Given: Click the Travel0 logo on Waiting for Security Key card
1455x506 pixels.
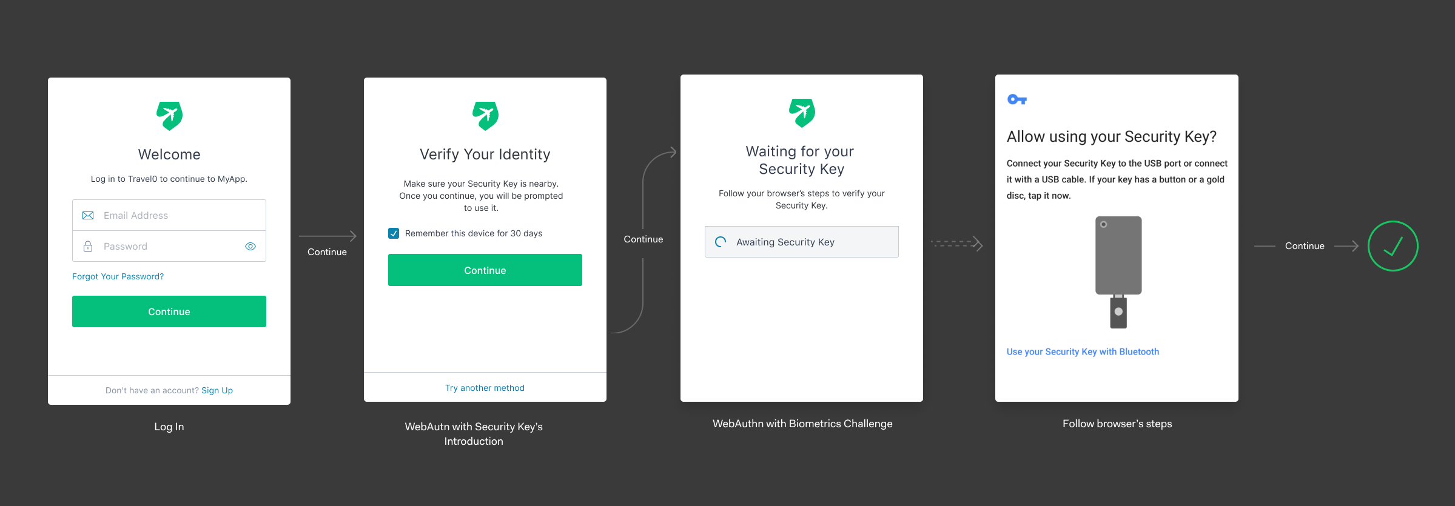Looking at the screenshot, I should [802, 113].
